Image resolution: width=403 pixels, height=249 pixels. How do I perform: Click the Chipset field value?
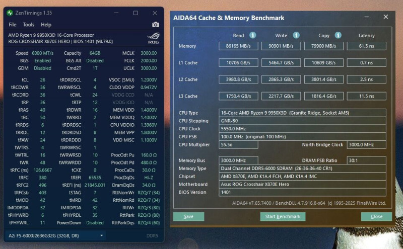(303, 177)
